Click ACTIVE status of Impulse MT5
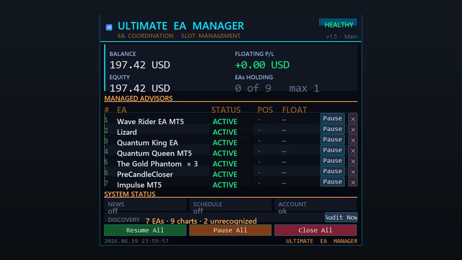462x260 pixels. [225, 185]
